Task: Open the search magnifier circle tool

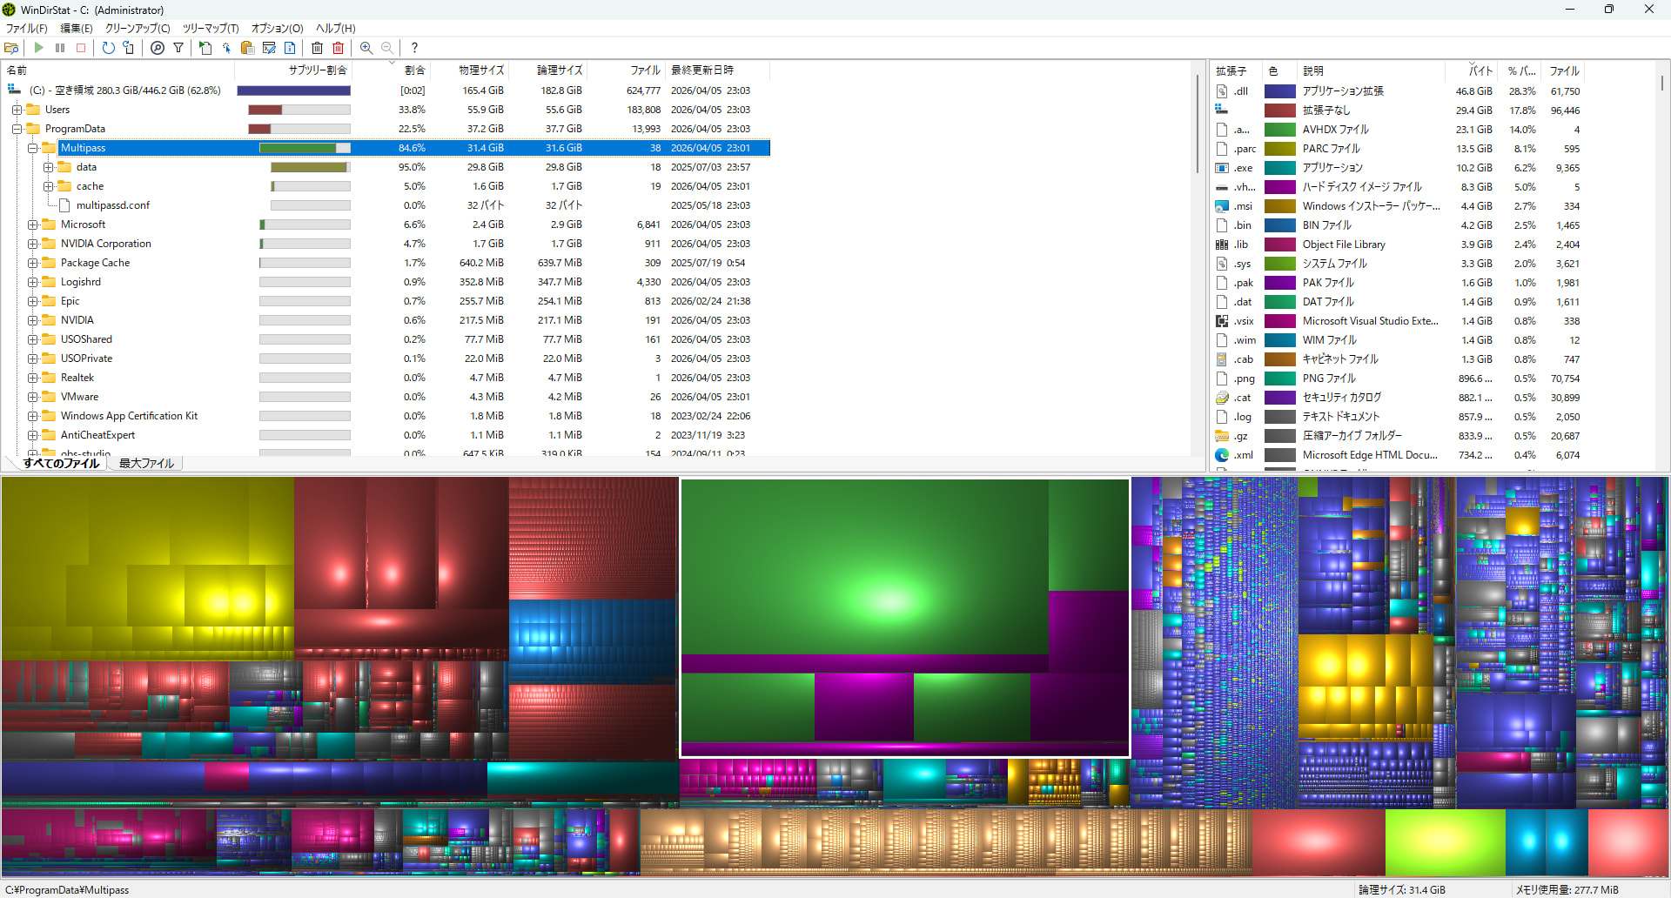Action: (157, 48)
